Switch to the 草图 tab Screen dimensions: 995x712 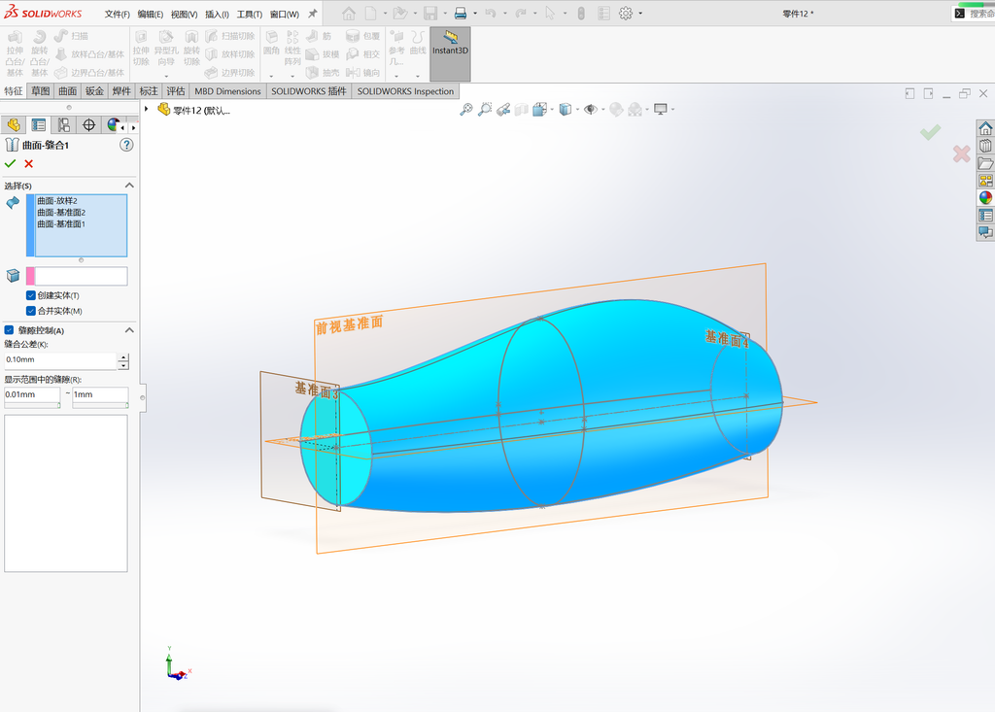pyautogui.click(x=41, y=91)
